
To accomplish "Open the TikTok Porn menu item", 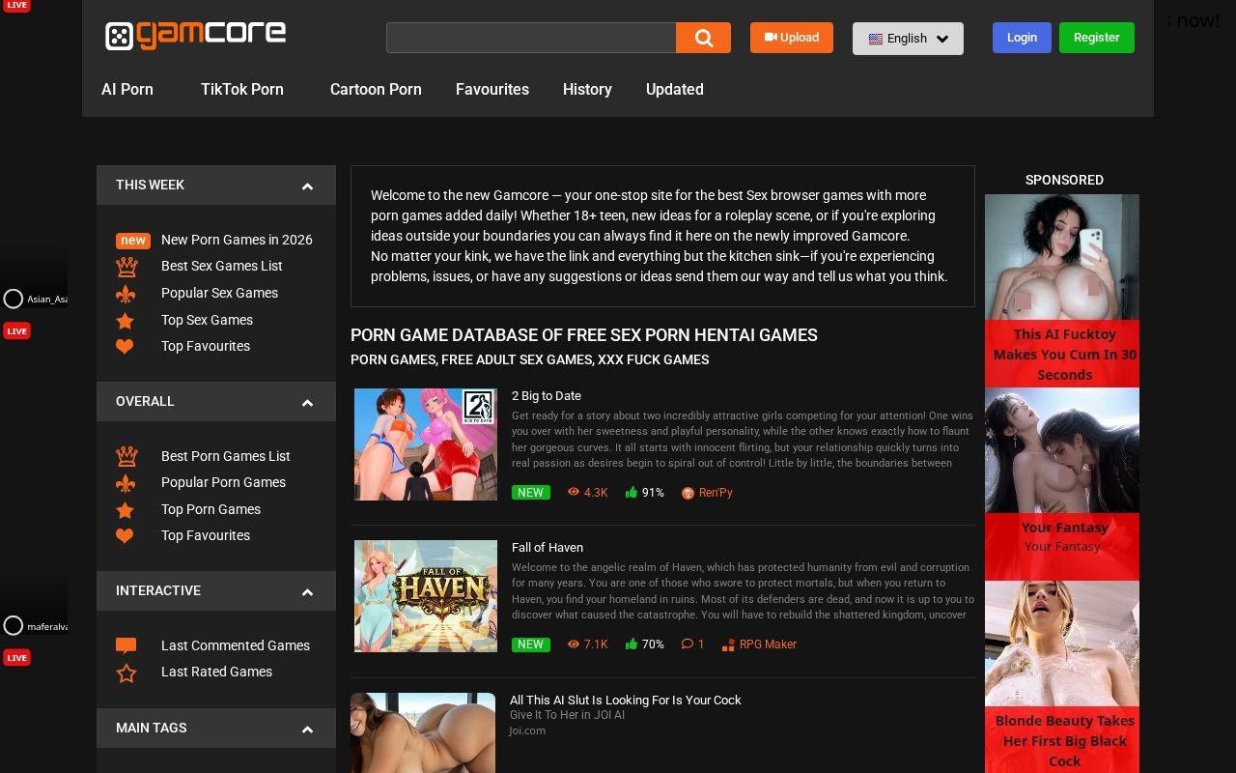I will coord(242,89).
